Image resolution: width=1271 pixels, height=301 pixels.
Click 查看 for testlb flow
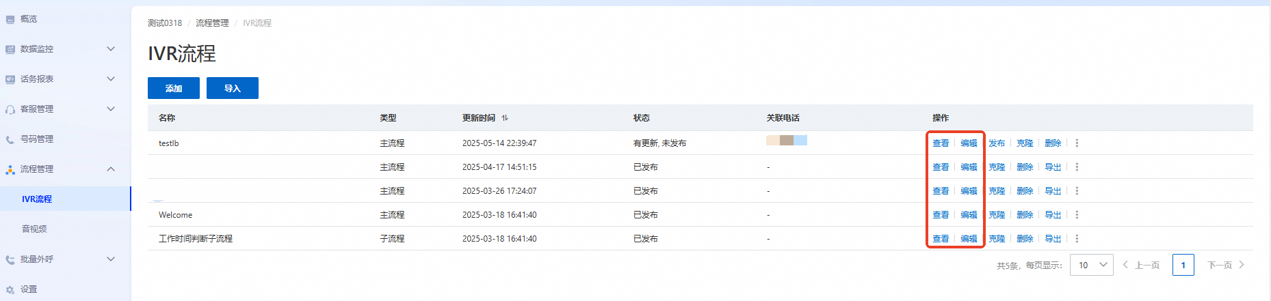(941, 143)
